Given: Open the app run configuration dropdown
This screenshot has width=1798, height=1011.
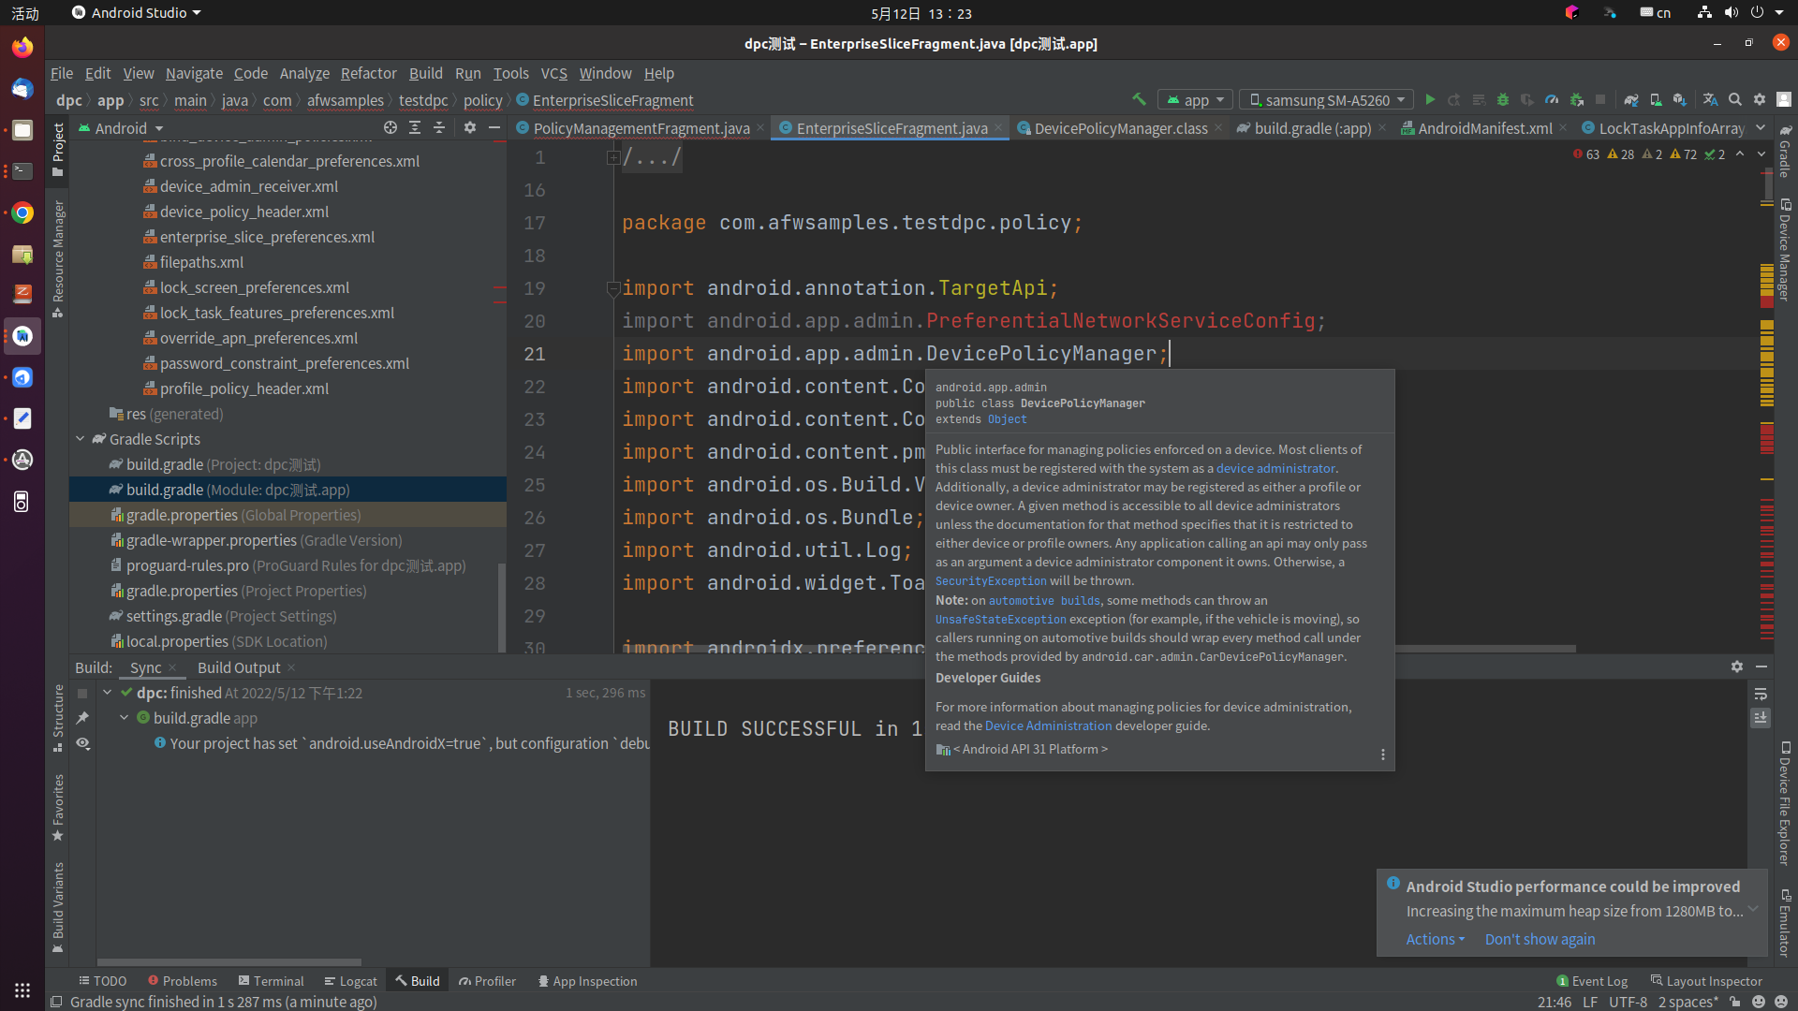Looking at the screenshot, I should click(1196, 99).
